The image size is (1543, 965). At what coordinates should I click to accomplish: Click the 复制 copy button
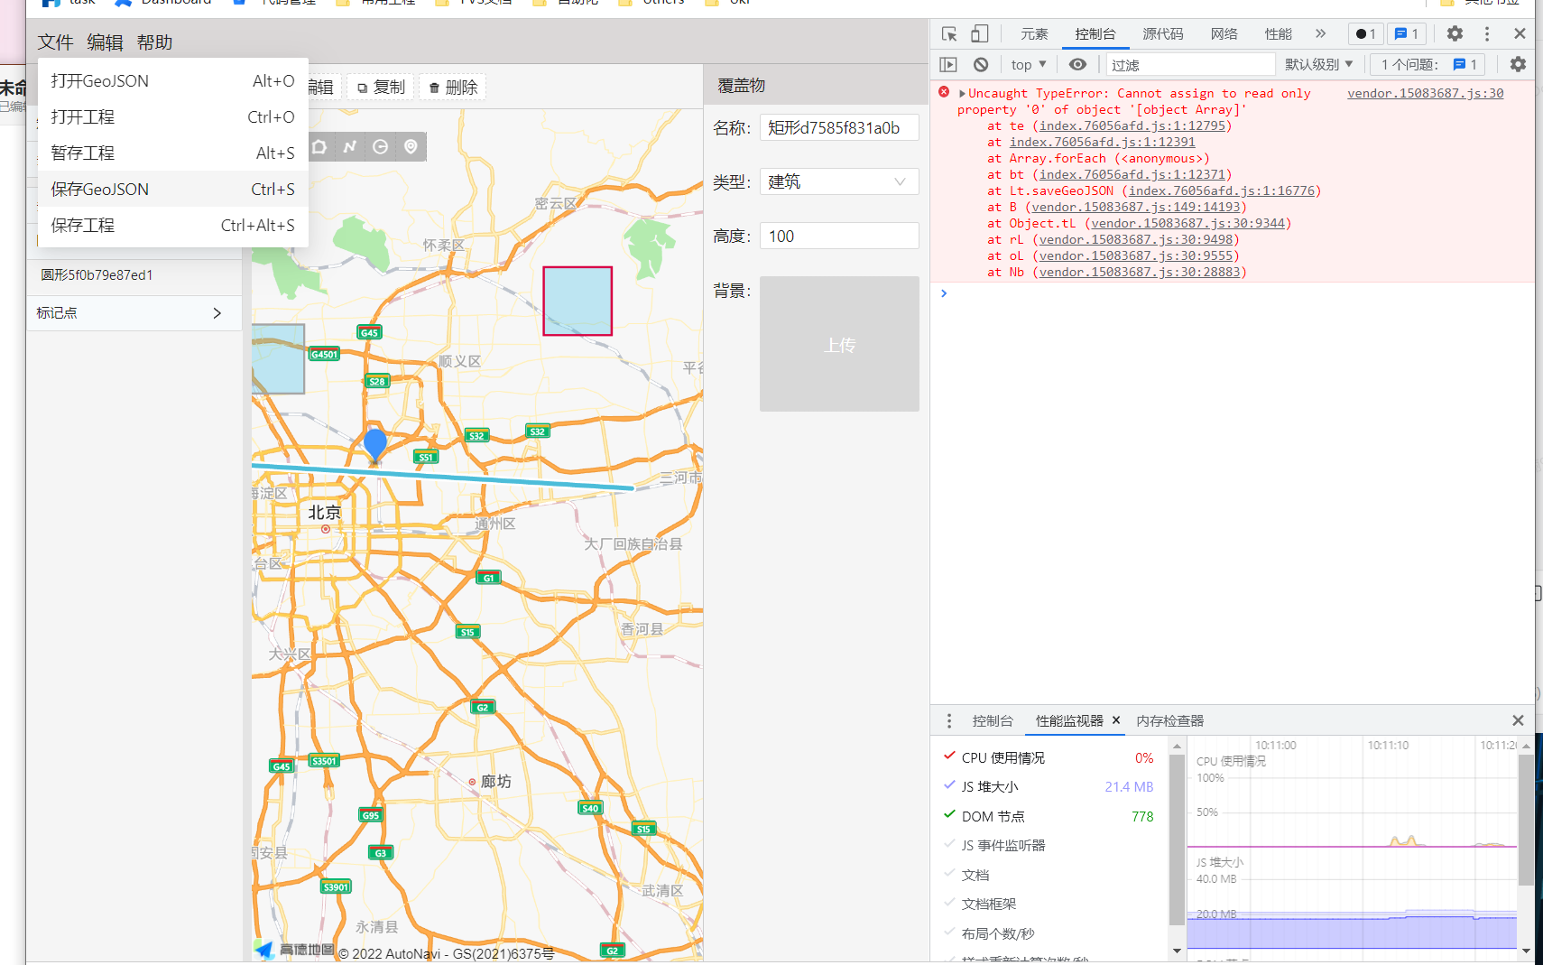click(x=381, y=87)
